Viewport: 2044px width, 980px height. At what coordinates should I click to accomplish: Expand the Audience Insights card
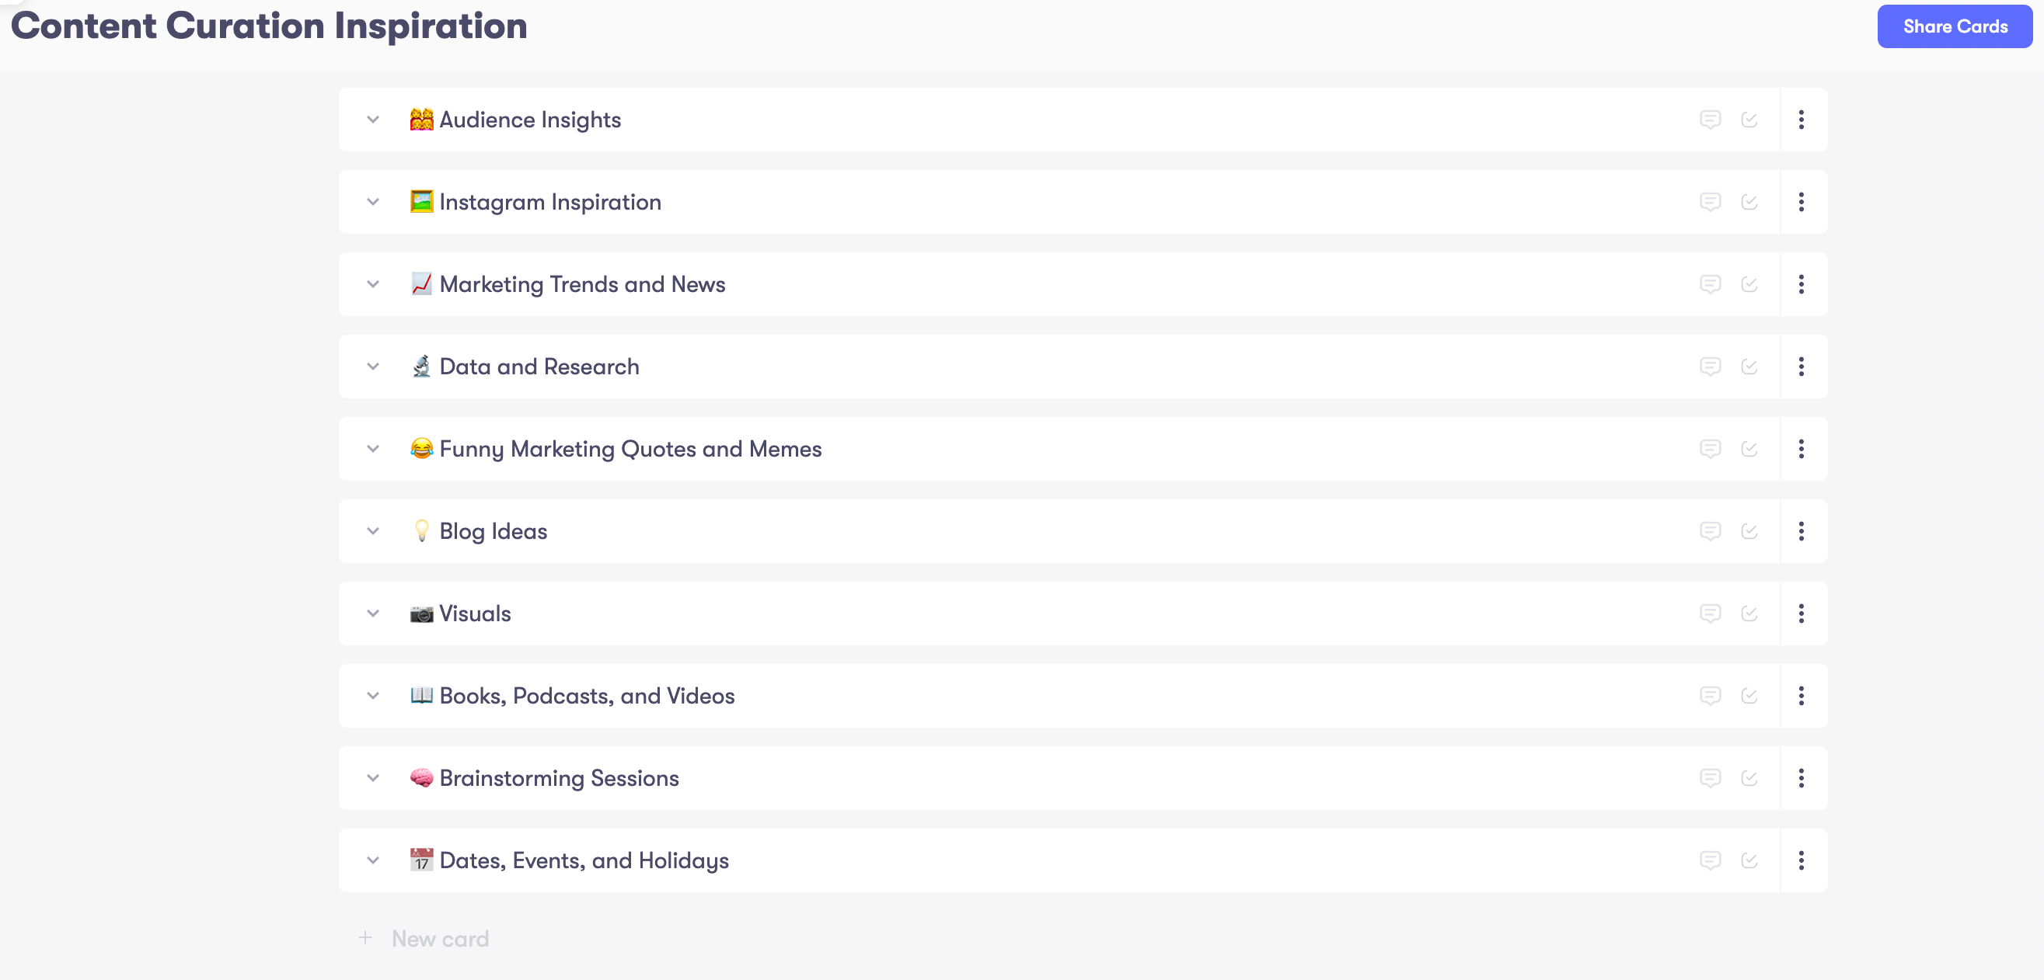coord(373,120)
